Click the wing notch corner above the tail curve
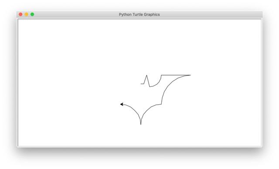Screen dimensions: 279x169 click(x=161, y=104)
